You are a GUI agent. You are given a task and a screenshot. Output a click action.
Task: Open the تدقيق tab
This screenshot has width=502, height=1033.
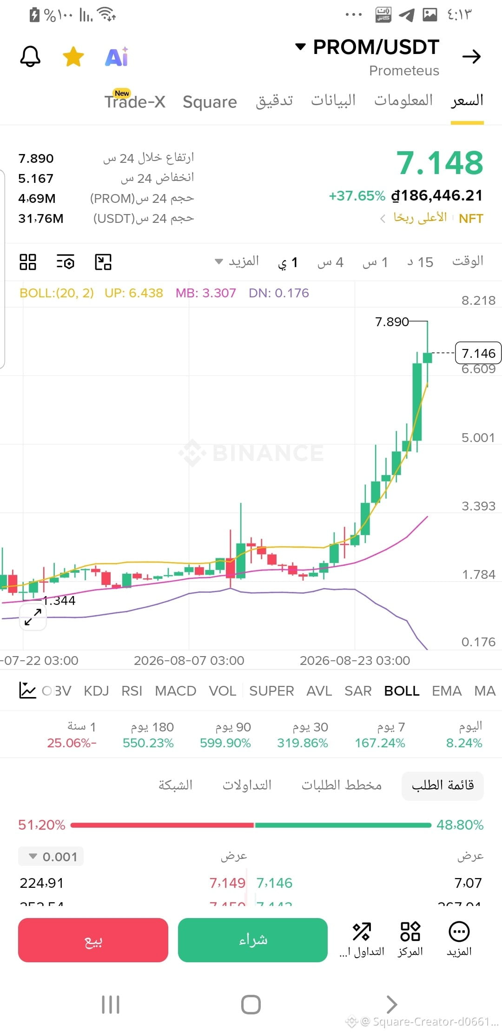point(274,101)
